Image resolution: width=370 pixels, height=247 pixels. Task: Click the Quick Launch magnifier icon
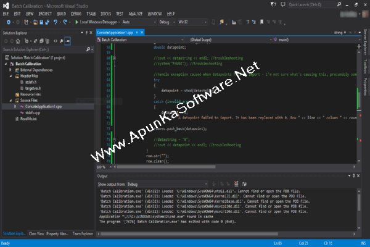339,4
